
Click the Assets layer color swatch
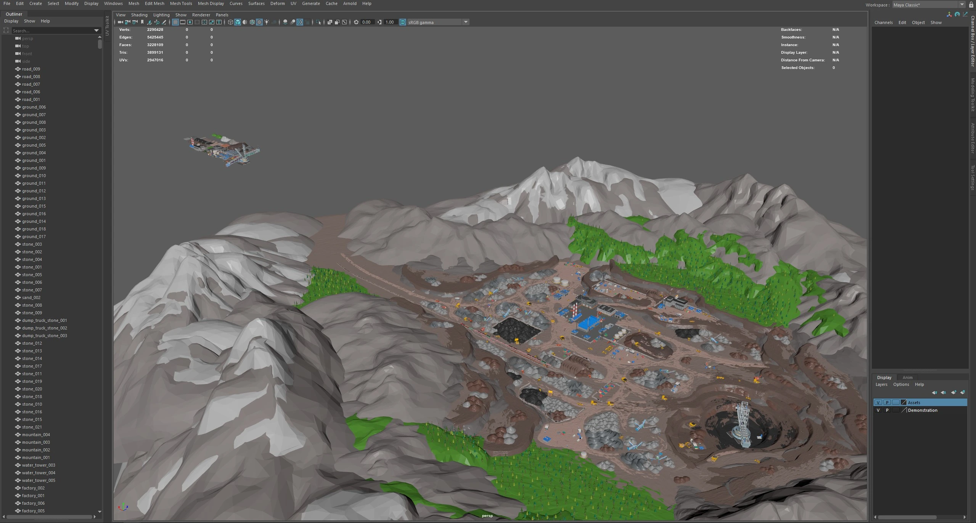click(904, 403)
